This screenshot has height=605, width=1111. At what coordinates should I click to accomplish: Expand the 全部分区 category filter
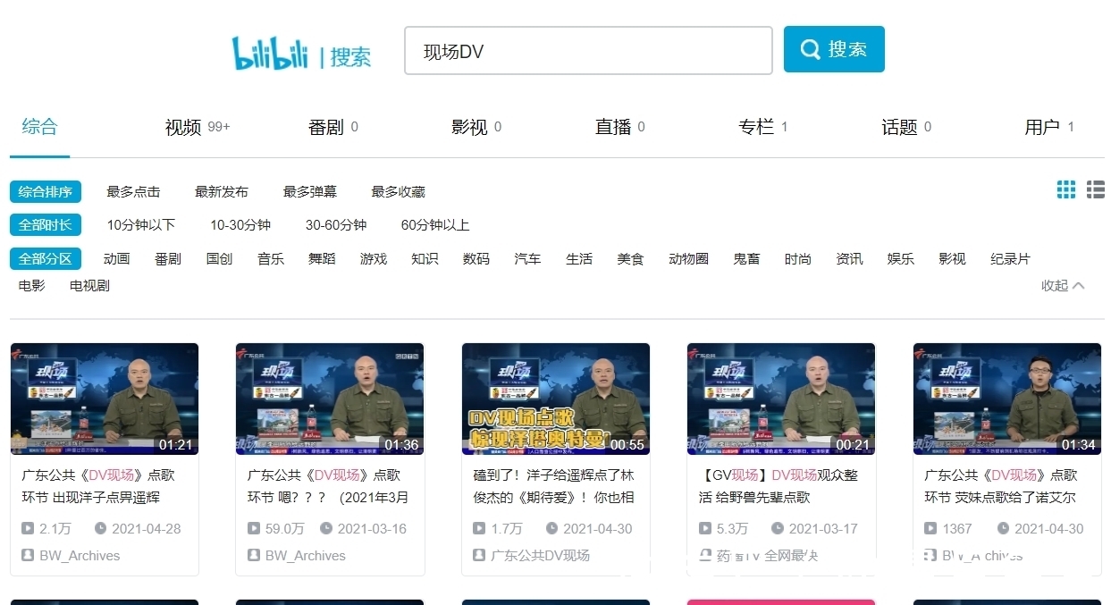(45, 258)
